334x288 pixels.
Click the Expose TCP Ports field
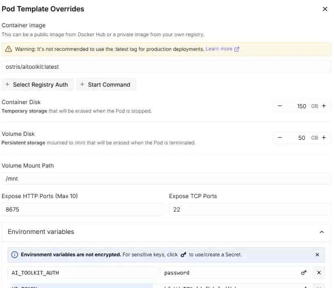tap(250, 209)
